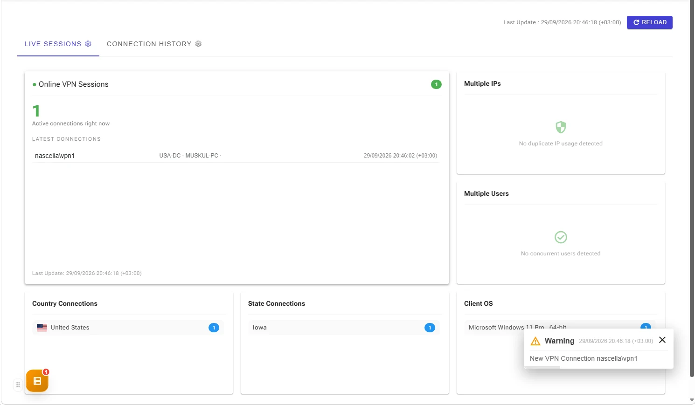Screen dimensions: 695x405
Task: Click the gear icon beside Live Sessions
Action: [x=88, y=44]
